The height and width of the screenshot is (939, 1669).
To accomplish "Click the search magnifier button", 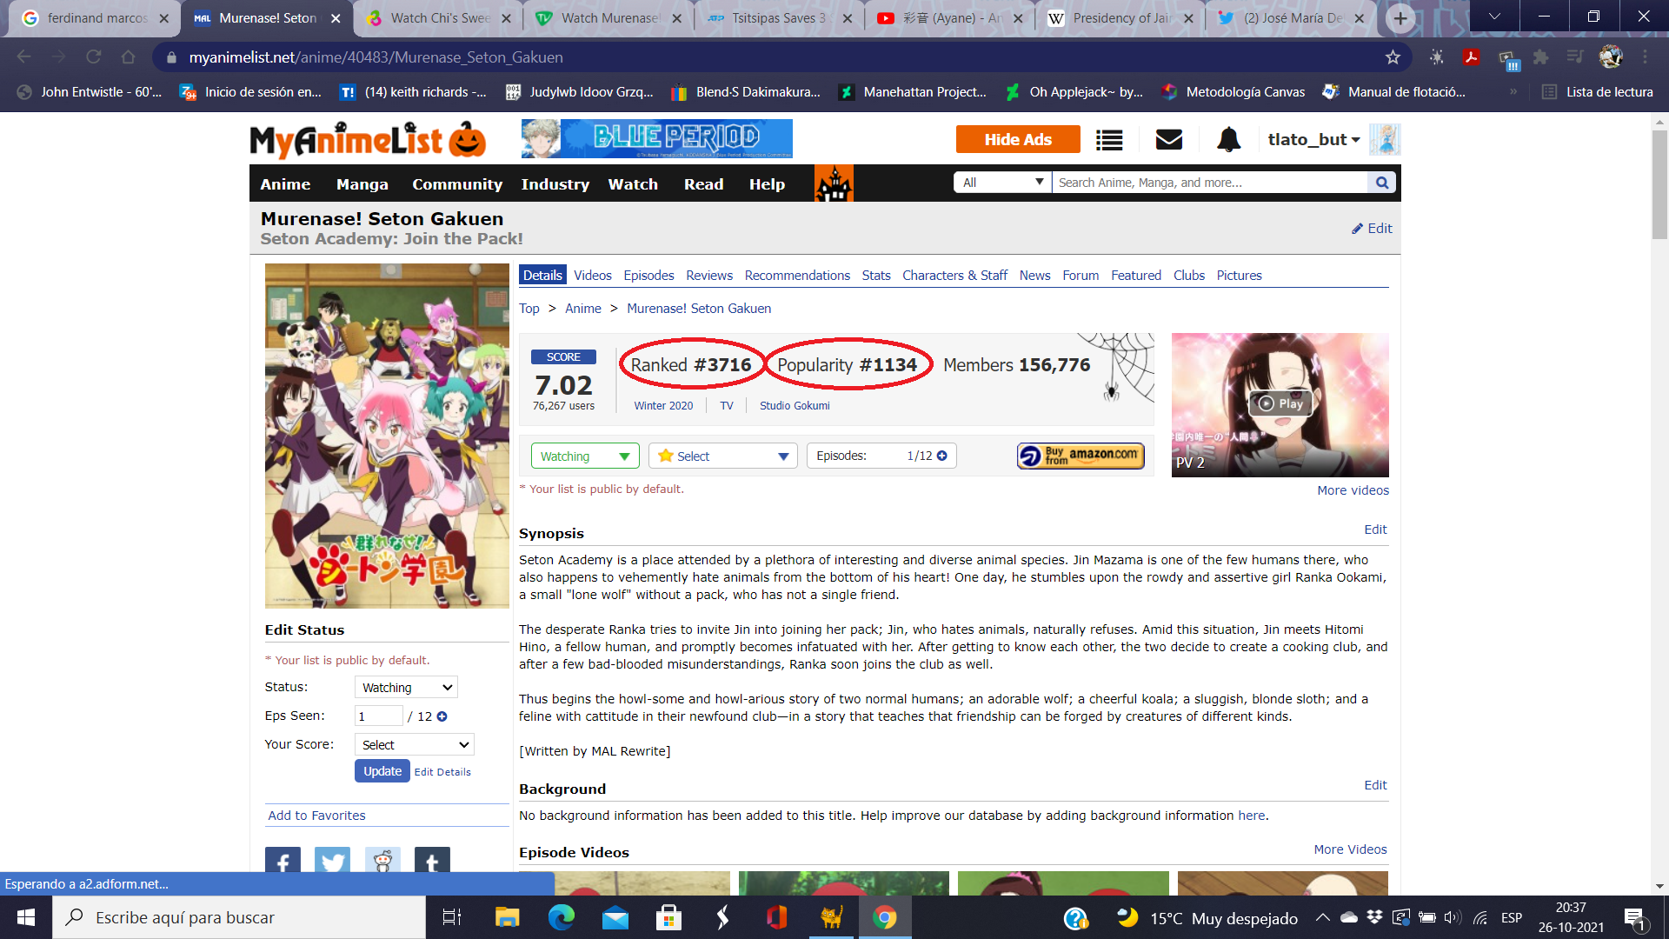I will pyautogui.click(x=1382, y=183).
